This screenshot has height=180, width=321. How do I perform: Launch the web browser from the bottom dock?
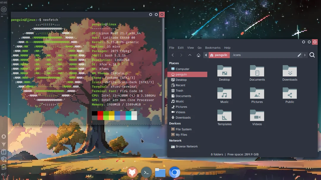click(174, 172)
